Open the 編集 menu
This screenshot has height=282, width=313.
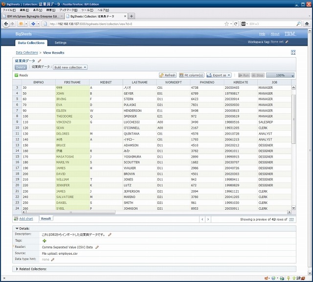coord(24,10)
